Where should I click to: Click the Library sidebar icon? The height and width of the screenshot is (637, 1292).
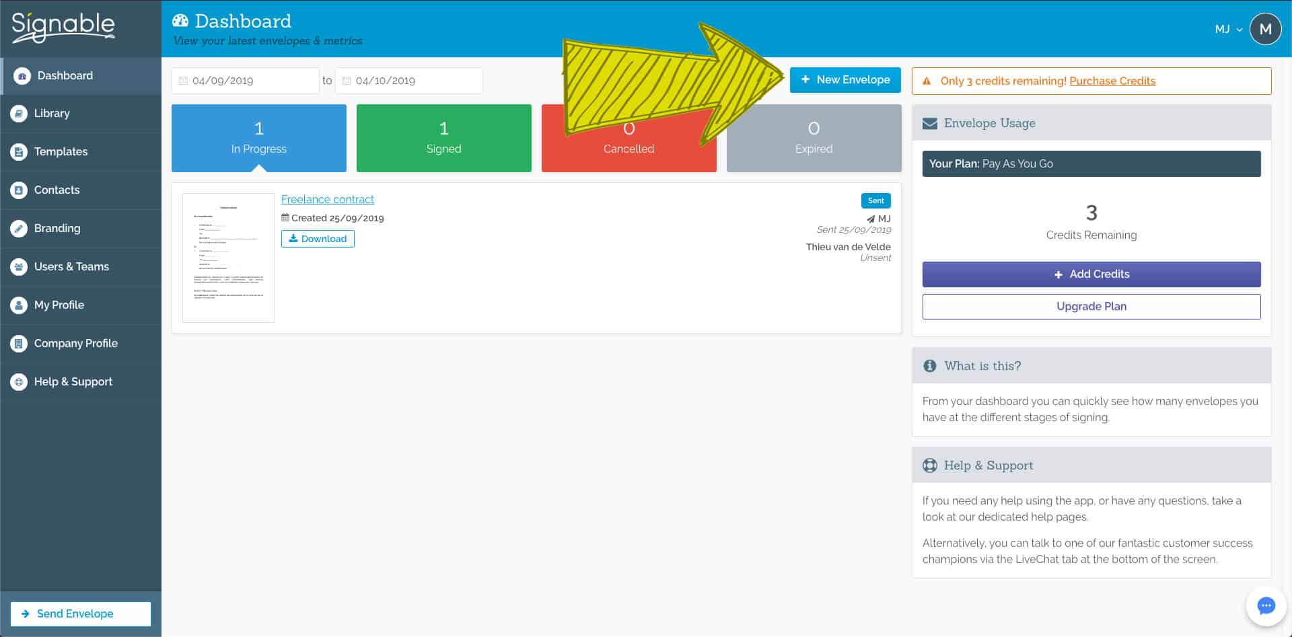click(x=19, y=114)
